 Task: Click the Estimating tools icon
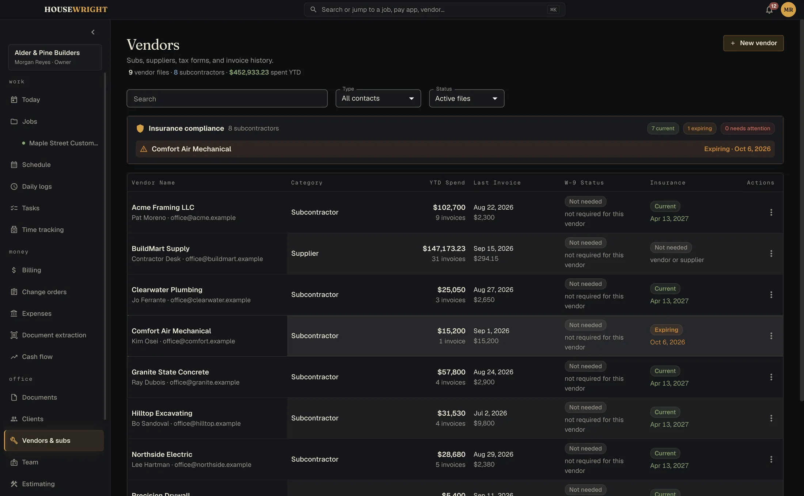(x=14, y=484)
